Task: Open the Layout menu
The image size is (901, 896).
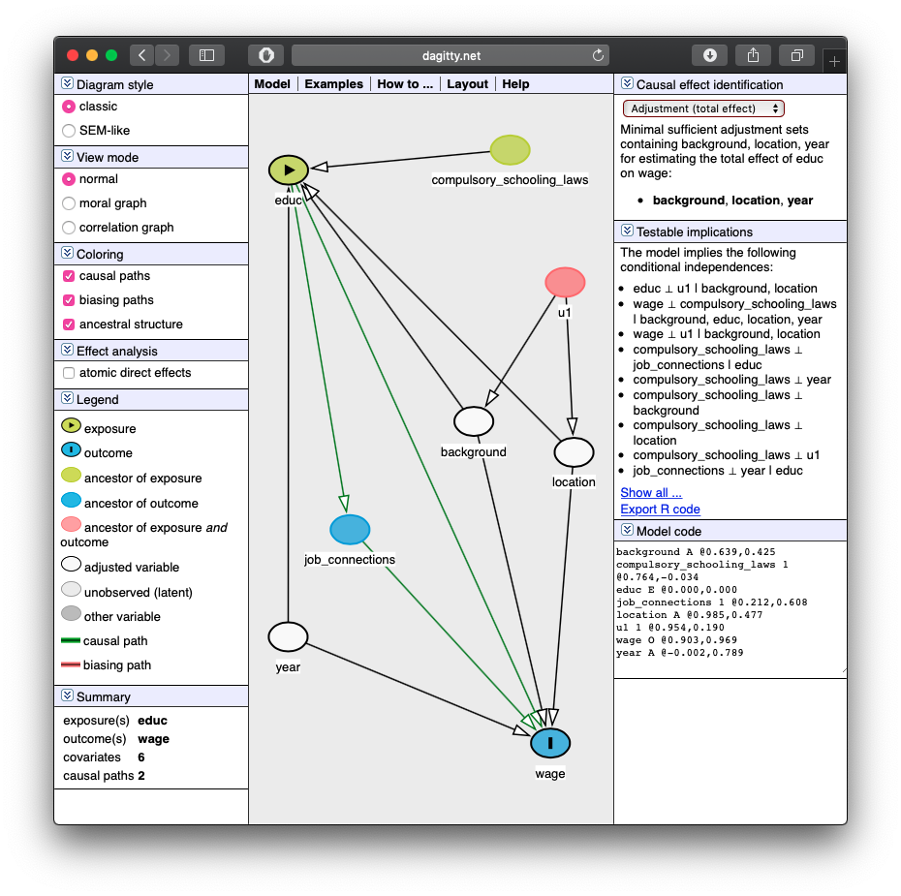Action: [x=467, y=84]
